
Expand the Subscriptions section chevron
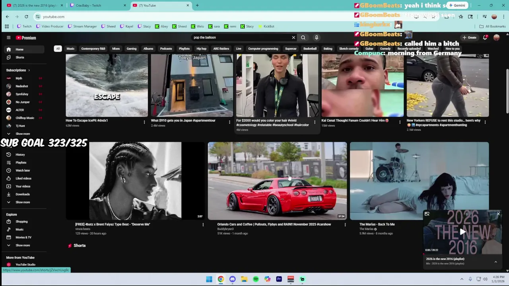coord(29,70)
